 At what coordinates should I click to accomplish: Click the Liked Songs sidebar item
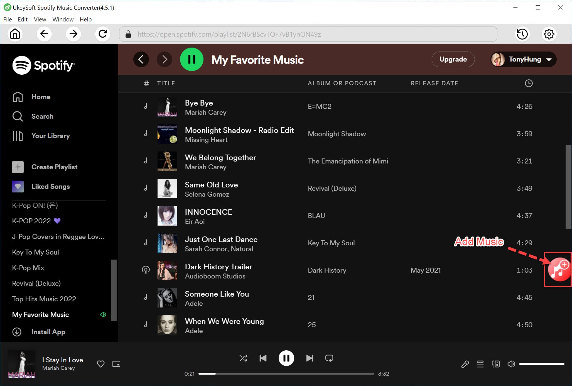pos(50,187)
